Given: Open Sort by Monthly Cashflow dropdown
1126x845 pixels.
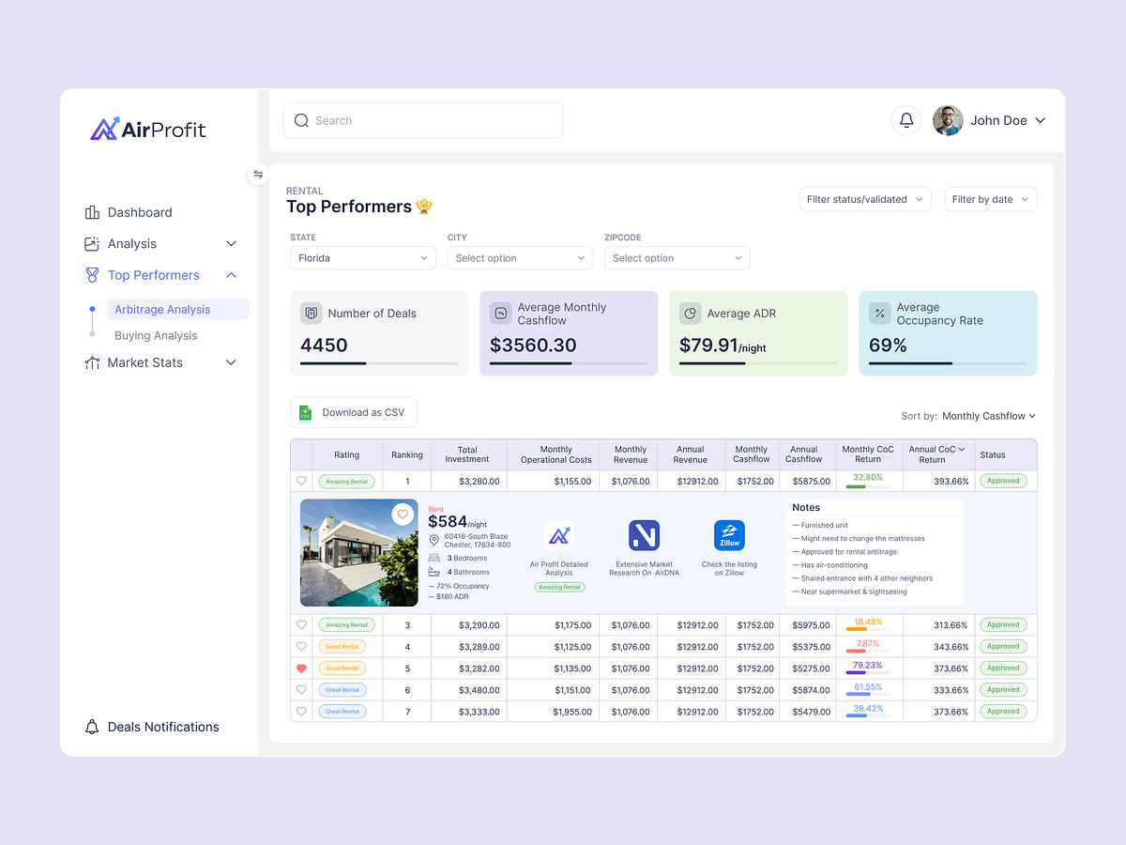Looking at the screenshot, I should pos(989,416).
